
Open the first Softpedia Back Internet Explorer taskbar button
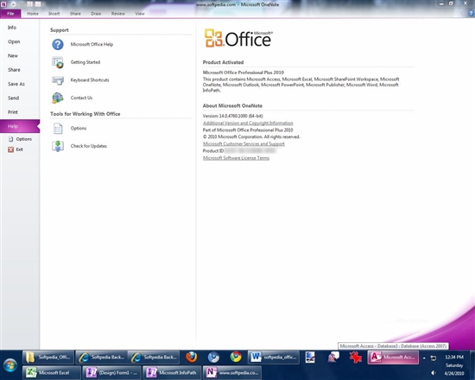click(101, 358)
